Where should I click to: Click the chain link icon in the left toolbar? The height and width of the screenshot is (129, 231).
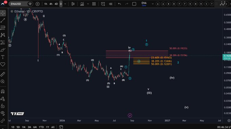click(3, 121)
